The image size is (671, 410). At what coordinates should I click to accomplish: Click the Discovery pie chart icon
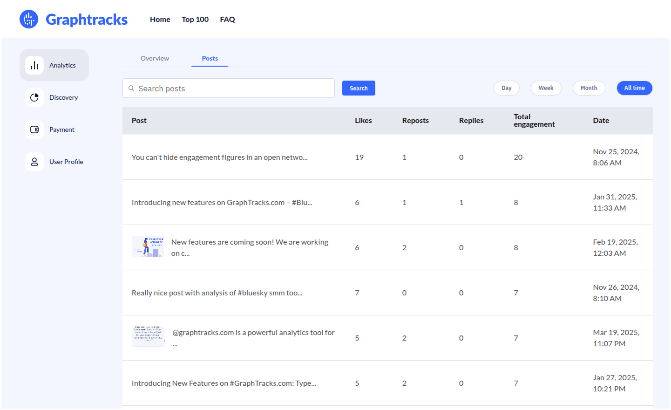[34, 97]
